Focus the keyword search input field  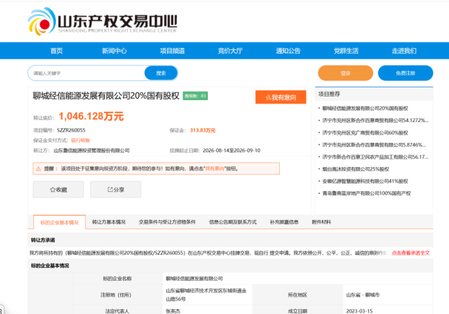(x=86, y=73)
